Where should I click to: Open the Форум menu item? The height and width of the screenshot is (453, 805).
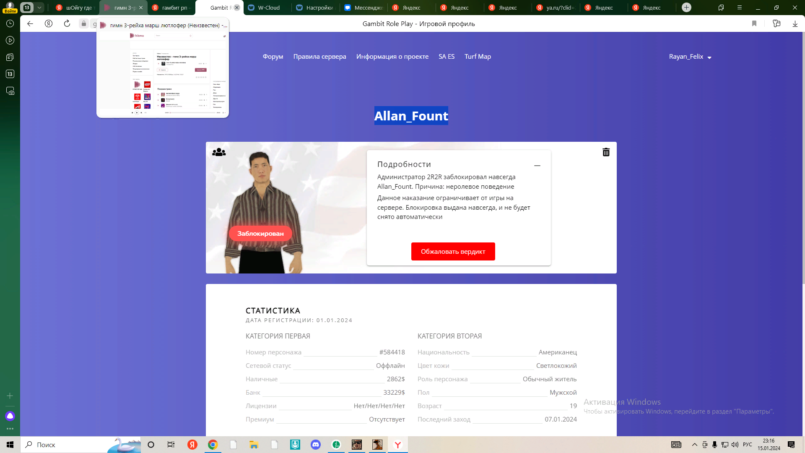point(273,57)
